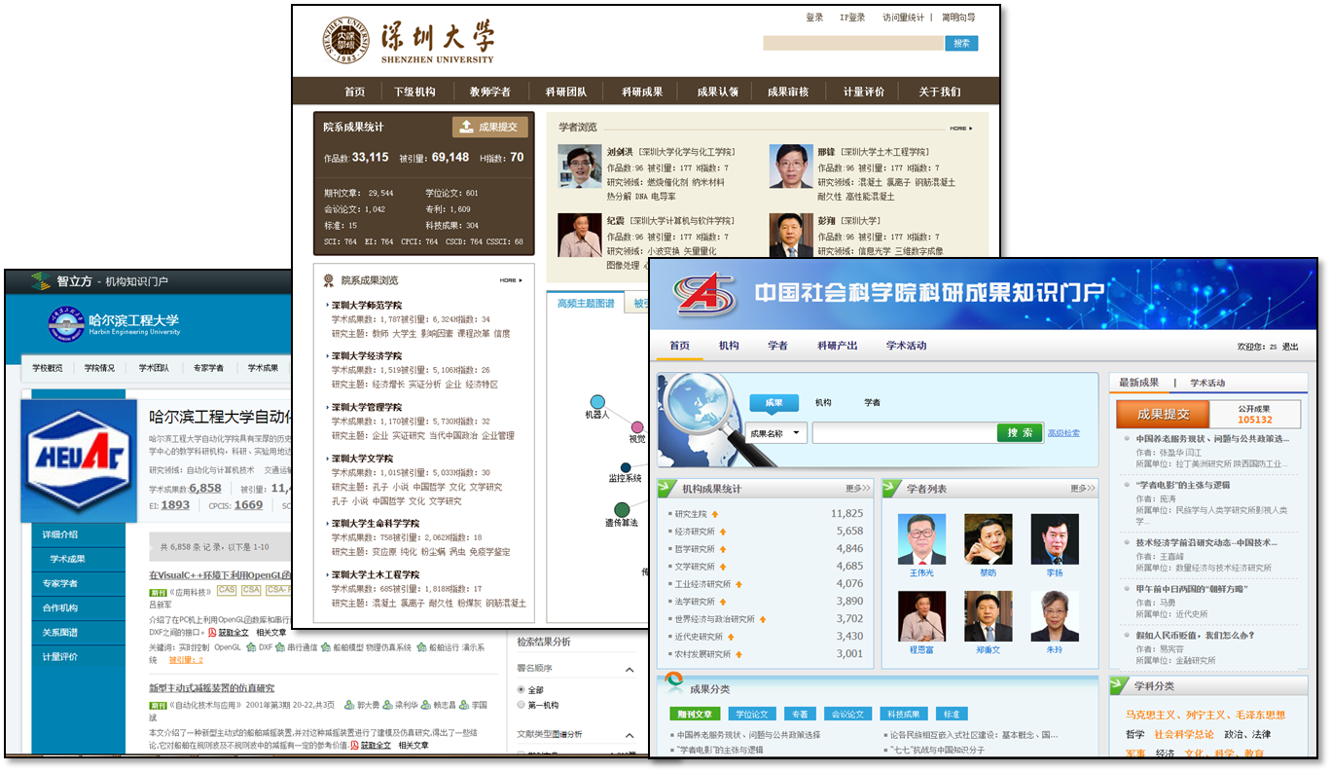Collapse the 文献类型图谱分析 section
The width and height of the screenshot is (1331, 772).
coord(629,734)
